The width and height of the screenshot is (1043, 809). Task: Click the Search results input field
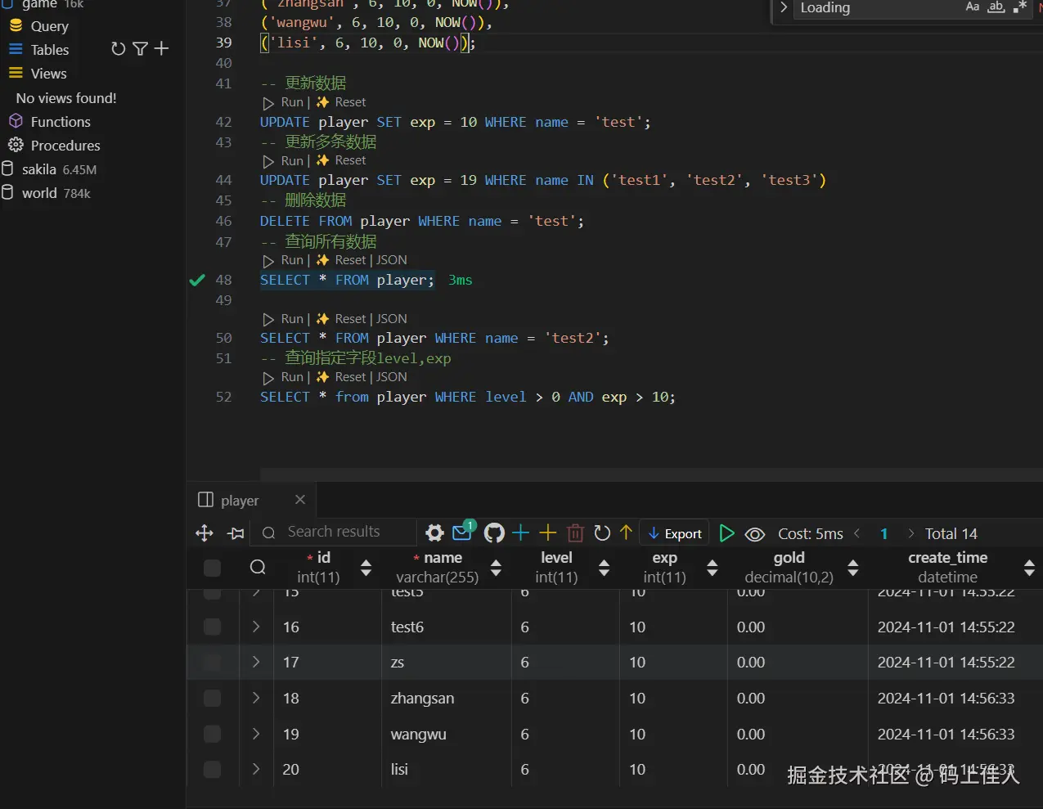[x=334, y=533]
